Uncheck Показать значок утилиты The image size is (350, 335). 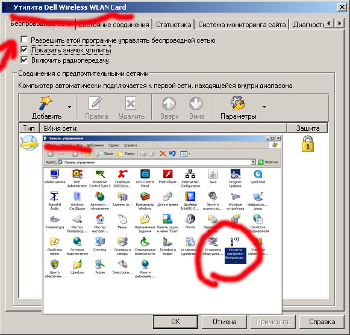(x=24, y=50)
